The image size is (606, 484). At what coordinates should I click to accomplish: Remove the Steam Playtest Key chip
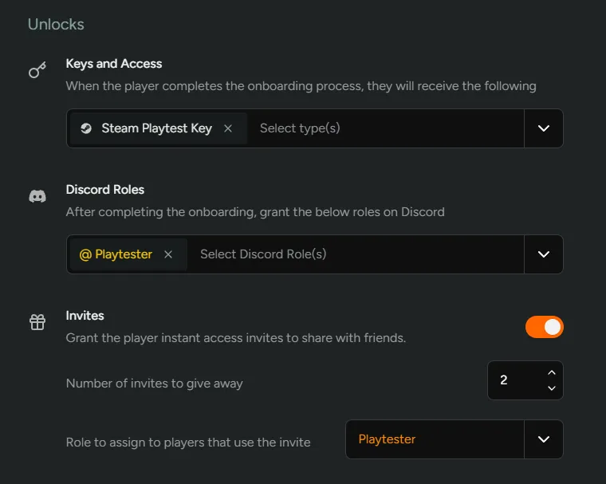228,128
